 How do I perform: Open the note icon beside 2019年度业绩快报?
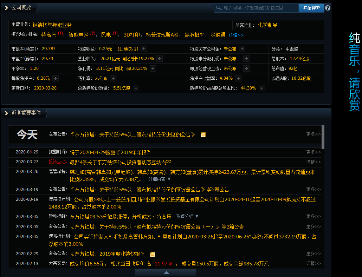(153, 254)
